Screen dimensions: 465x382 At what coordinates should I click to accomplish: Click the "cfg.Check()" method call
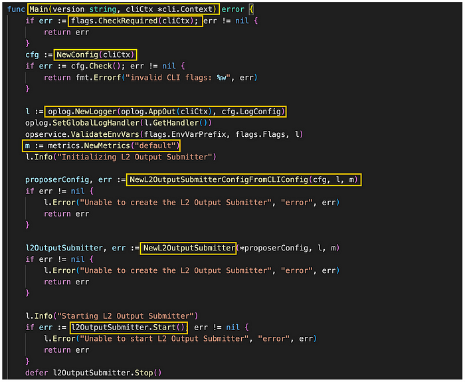tap(95, 66)
